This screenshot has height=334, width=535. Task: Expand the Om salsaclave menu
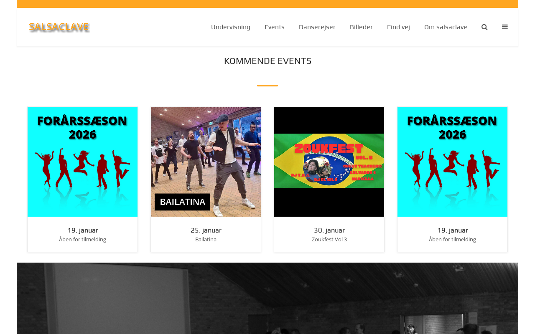(446, 27)
